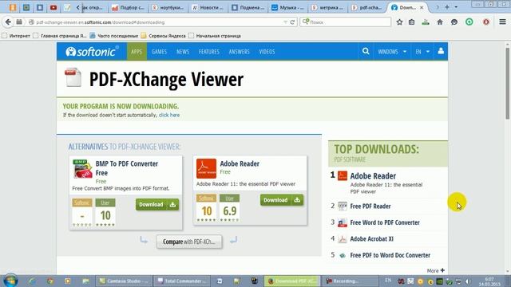
Task: Open the downloads arrow icon in toolbar
Action: tap(426, 22)
